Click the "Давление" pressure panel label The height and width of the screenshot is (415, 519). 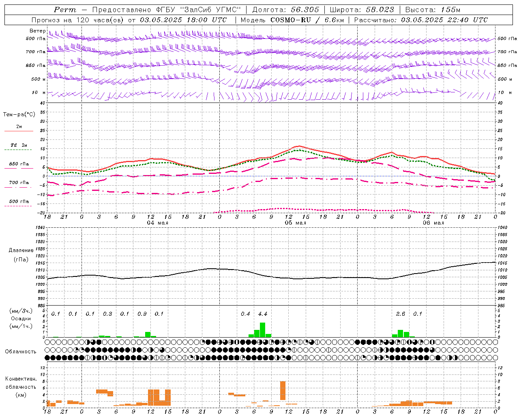pyautogui.click(x=21, y=250)
